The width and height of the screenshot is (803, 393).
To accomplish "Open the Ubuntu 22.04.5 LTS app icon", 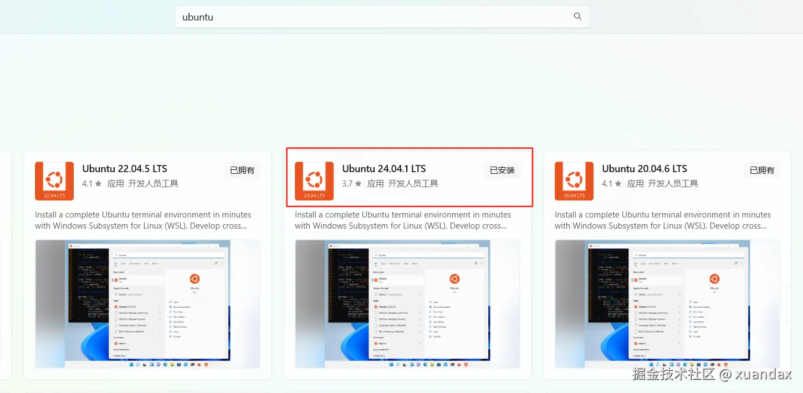I will [54, 181].
